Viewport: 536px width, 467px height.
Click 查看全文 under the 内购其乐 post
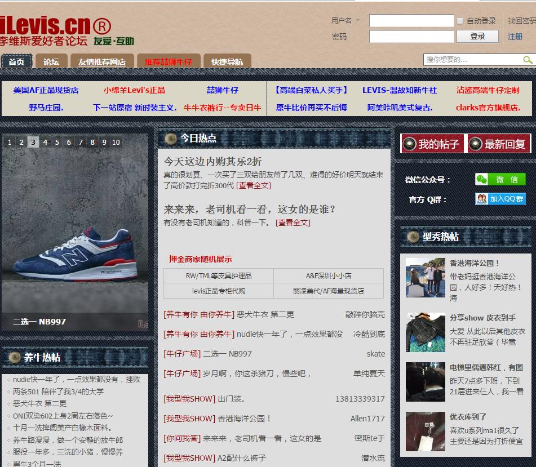click(253, 185)
